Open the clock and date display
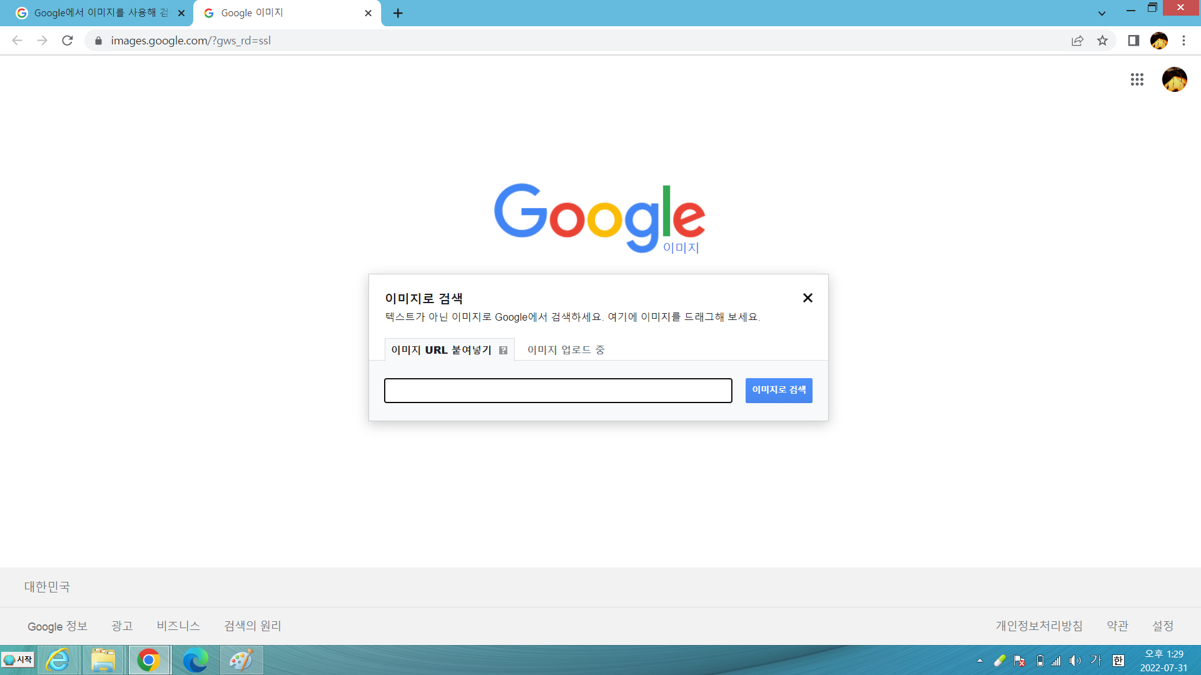The height and width of the screenshot is (675, 1201). [x=1163, y=661]
